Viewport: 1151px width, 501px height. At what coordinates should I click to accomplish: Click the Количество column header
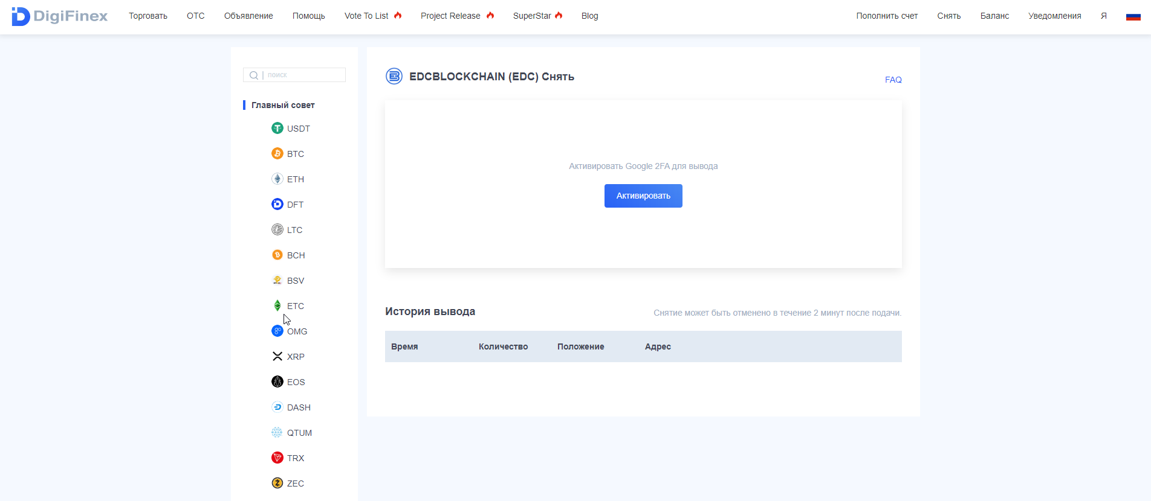(504, 346)
